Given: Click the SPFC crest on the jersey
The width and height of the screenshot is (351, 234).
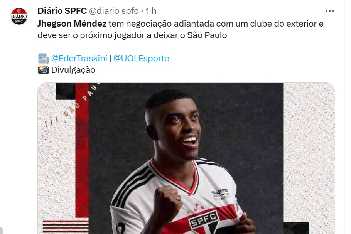Looking at the screenshot, I should tap(204, 222).
